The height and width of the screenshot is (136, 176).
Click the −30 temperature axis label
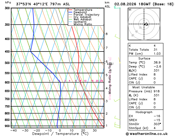[x=25, y=130]
